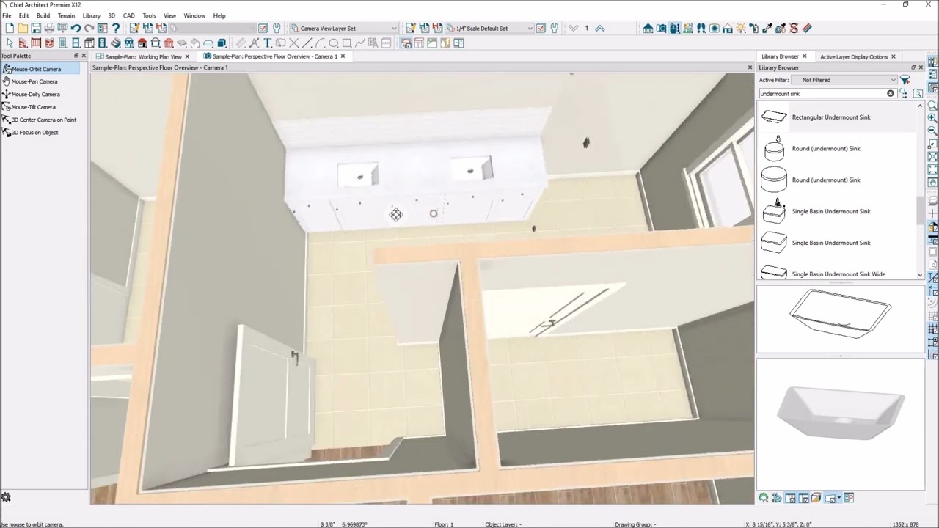
Task: Select the Circle drawing tool
Action: (x=334, y=43)
